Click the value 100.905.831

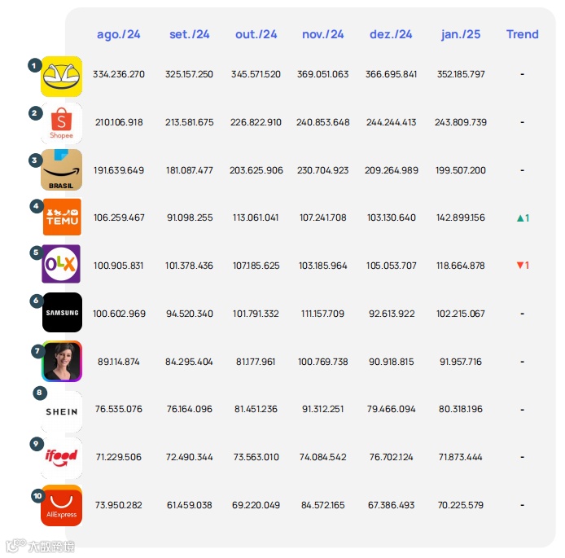tap(119, 266)
